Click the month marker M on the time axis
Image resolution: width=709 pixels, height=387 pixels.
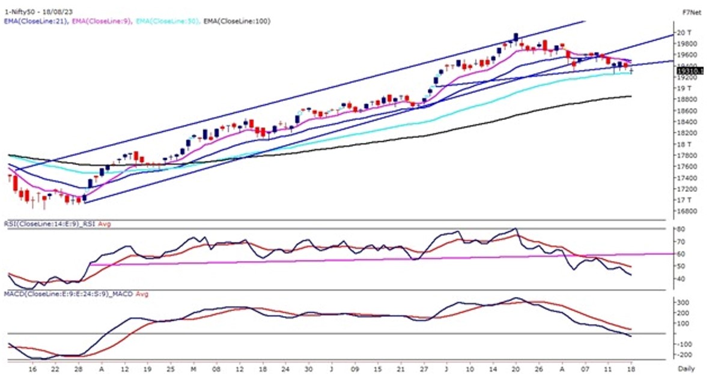(193, 369)
